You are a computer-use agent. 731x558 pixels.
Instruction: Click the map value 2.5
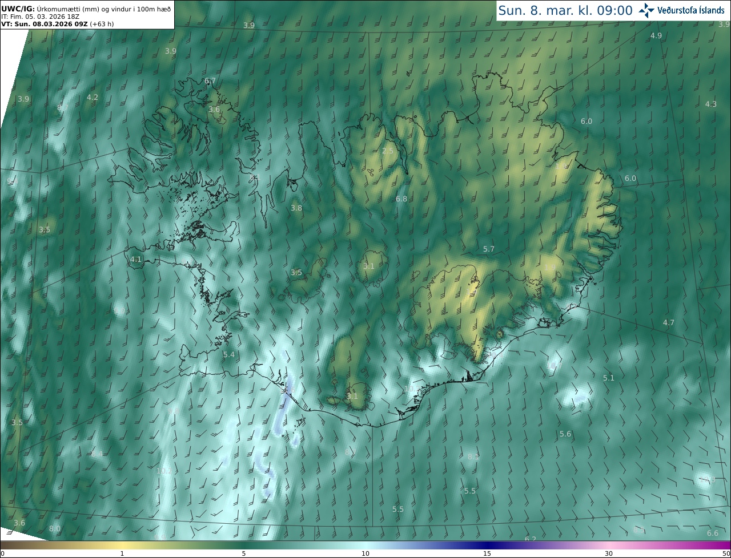388,151
